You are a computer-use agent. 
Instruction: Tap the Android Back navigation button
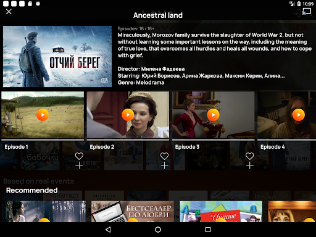pos(108,230)
